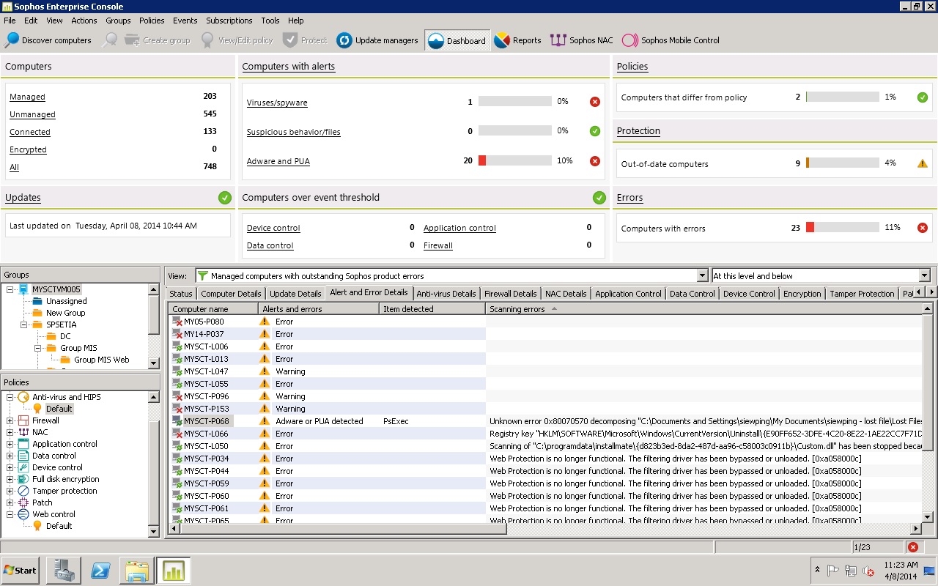Open Windows Explorer from the taskbar
The width and height of the screenshot is (938, 586).
(137, 570)
